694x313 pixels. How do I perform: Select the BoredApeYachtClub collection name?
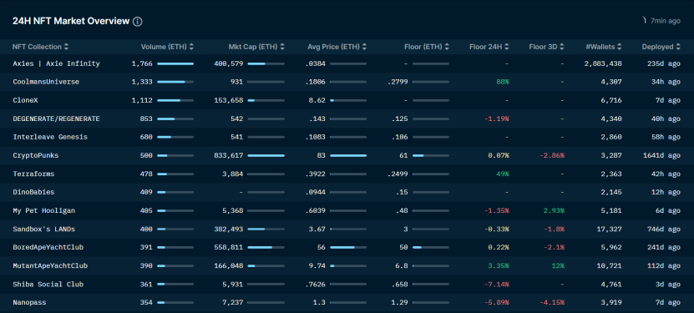coord(48,247)
